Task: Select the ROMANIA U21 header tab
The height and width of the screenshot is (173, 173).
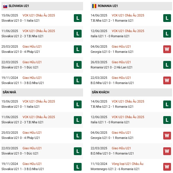Action: (108, 6)
